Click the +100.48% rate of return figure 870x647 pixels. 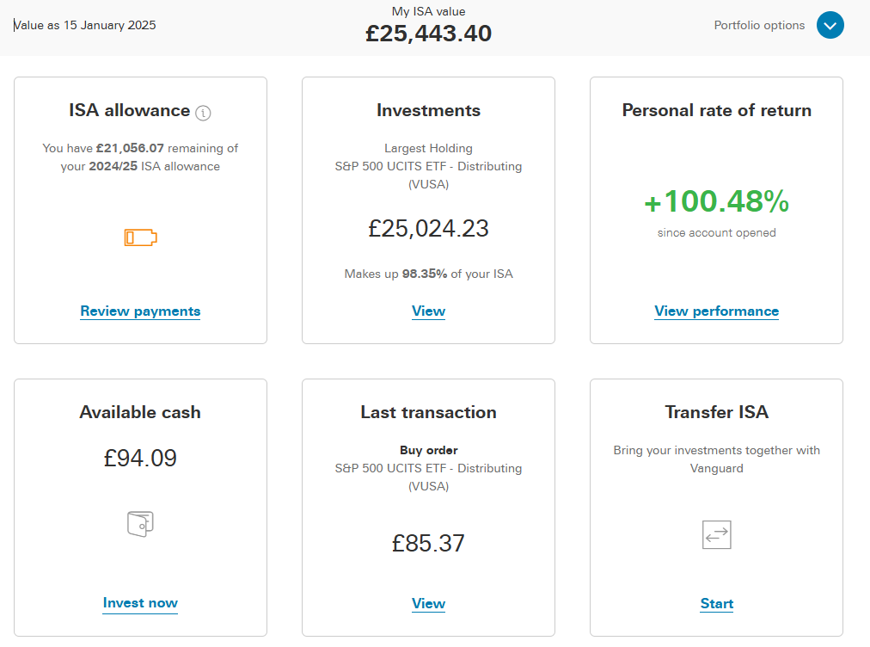[716, 200]
